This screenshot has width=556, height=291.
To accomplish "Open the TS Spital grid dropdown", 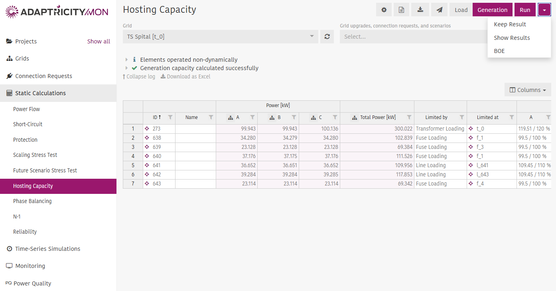I will (221, 37).
